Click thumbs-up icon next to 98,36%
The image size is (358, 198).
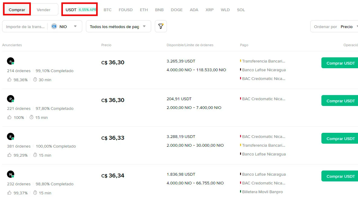pyautogui.click(x=9, y=79)
